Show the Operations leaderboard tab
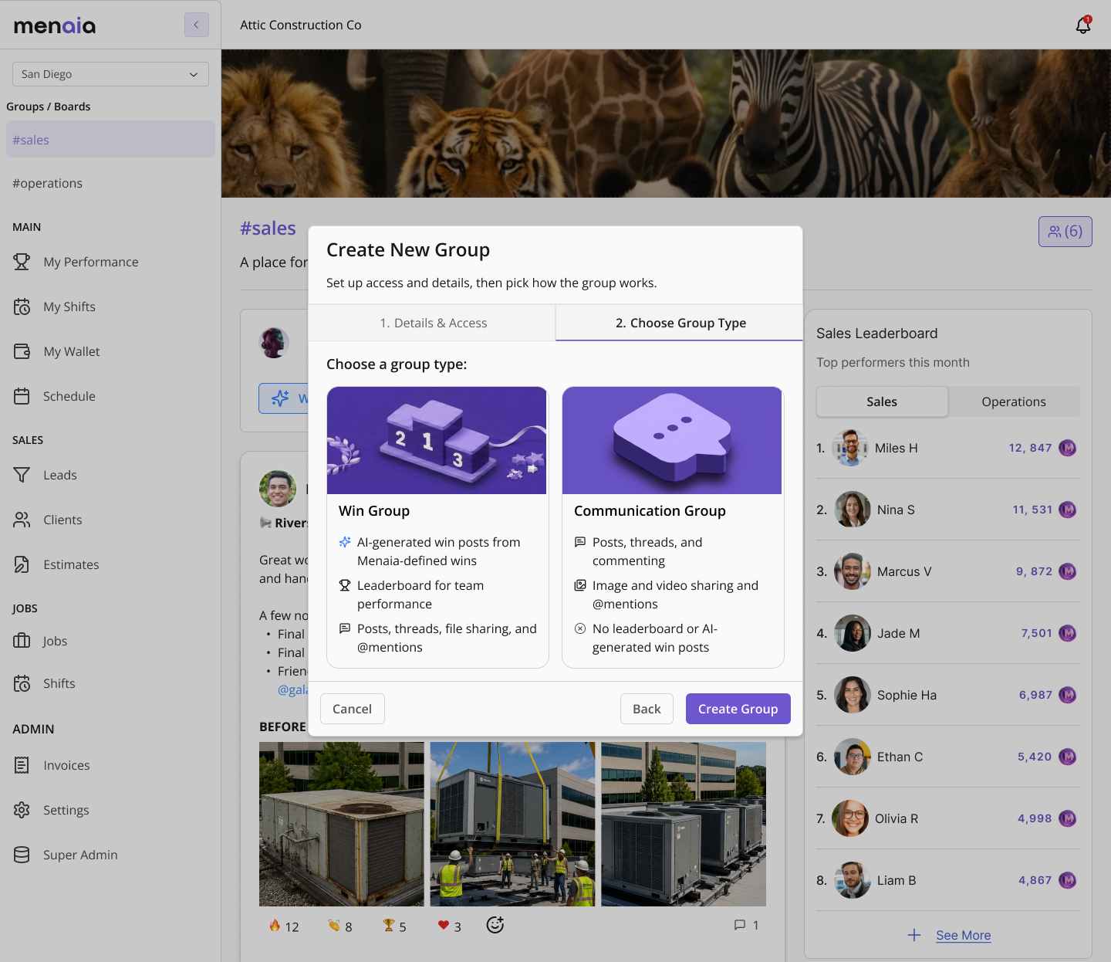1111x962 pixels. [1014, 401]
